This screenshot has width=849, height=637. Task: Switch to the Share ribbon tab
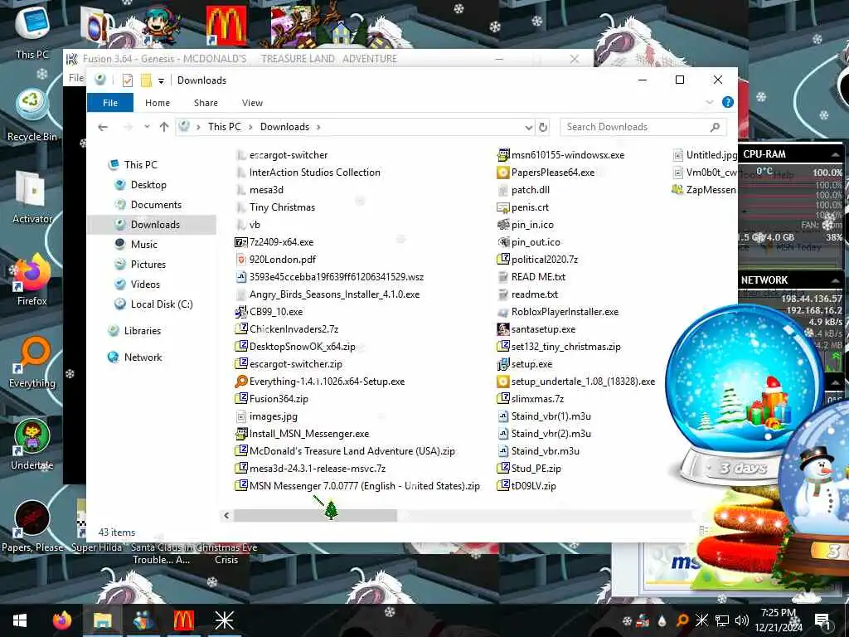pyautogui.click(x=206, y=103)
